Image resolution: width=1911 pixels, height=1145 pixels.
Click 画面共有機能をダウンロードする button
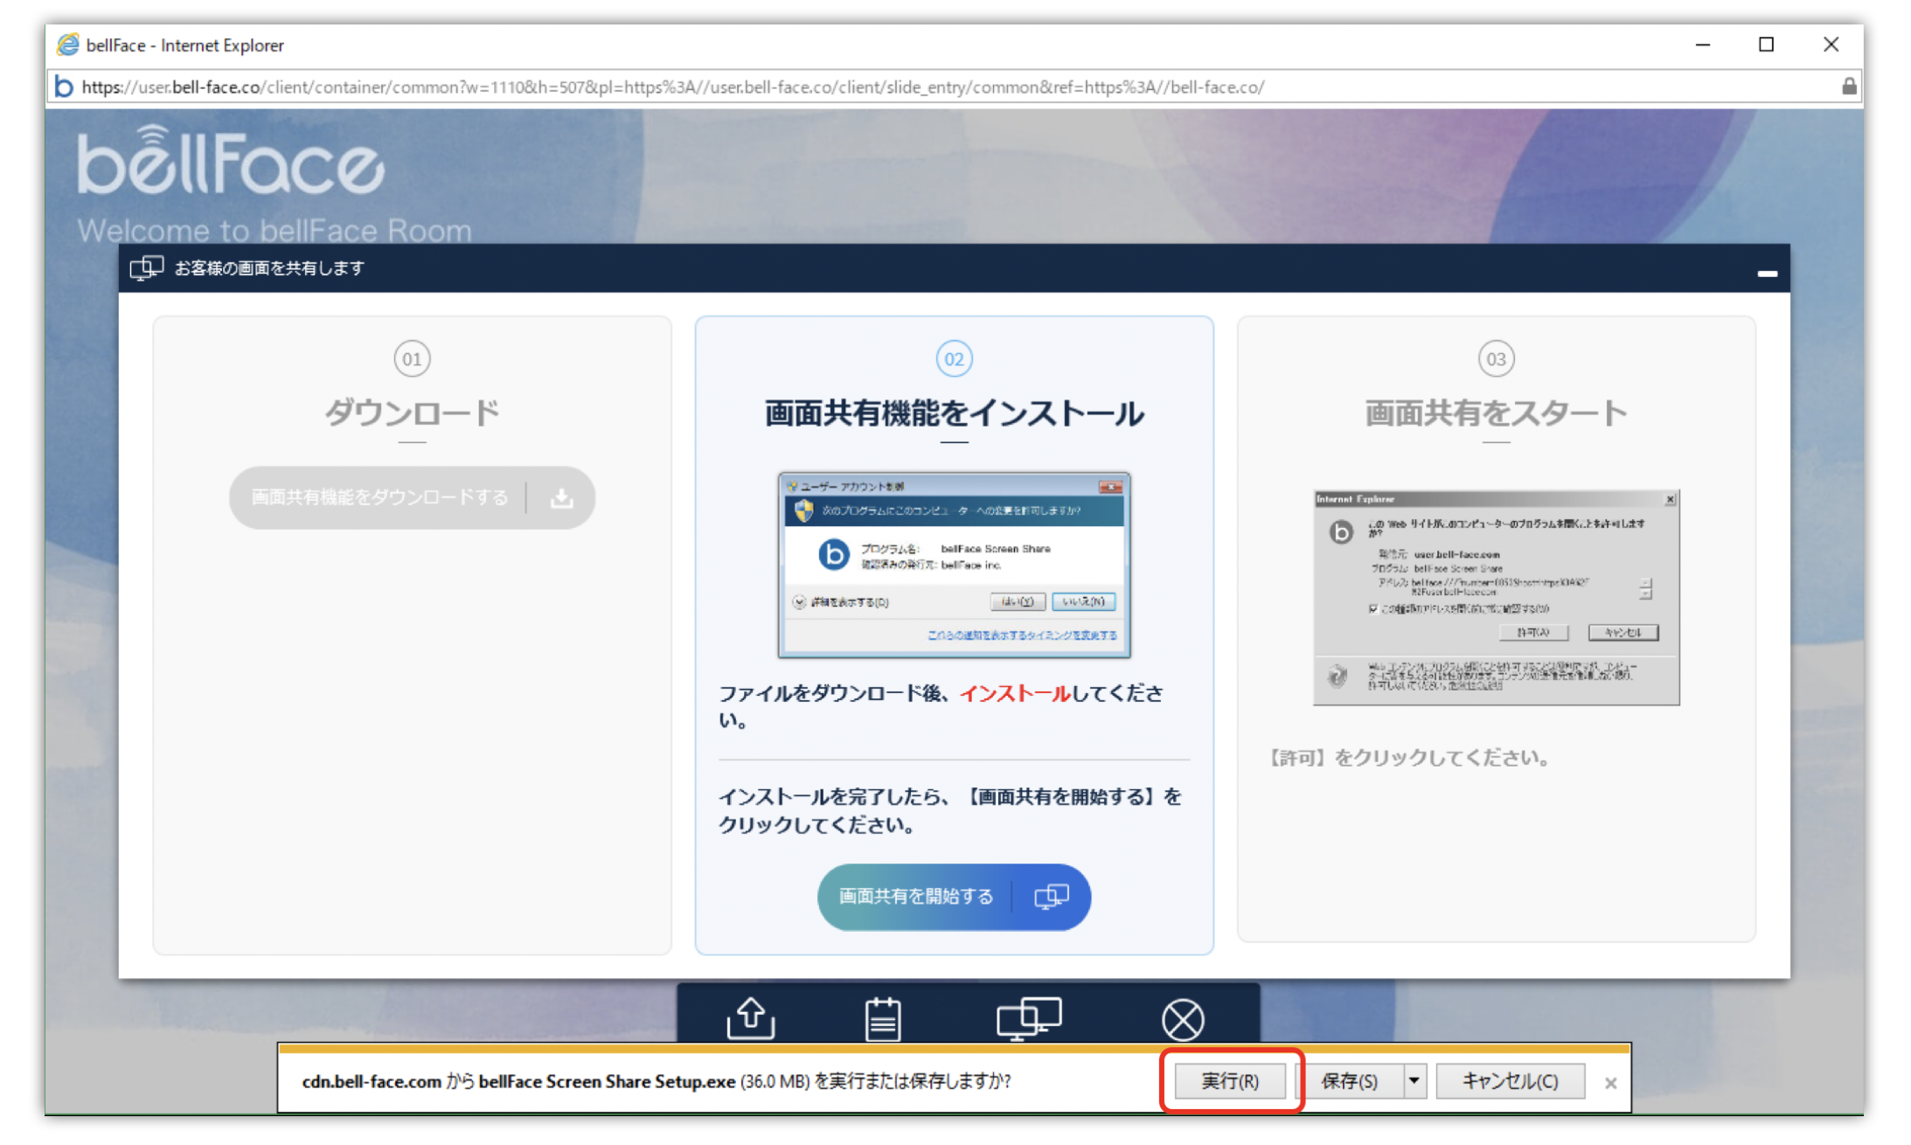tap(412, 497)
